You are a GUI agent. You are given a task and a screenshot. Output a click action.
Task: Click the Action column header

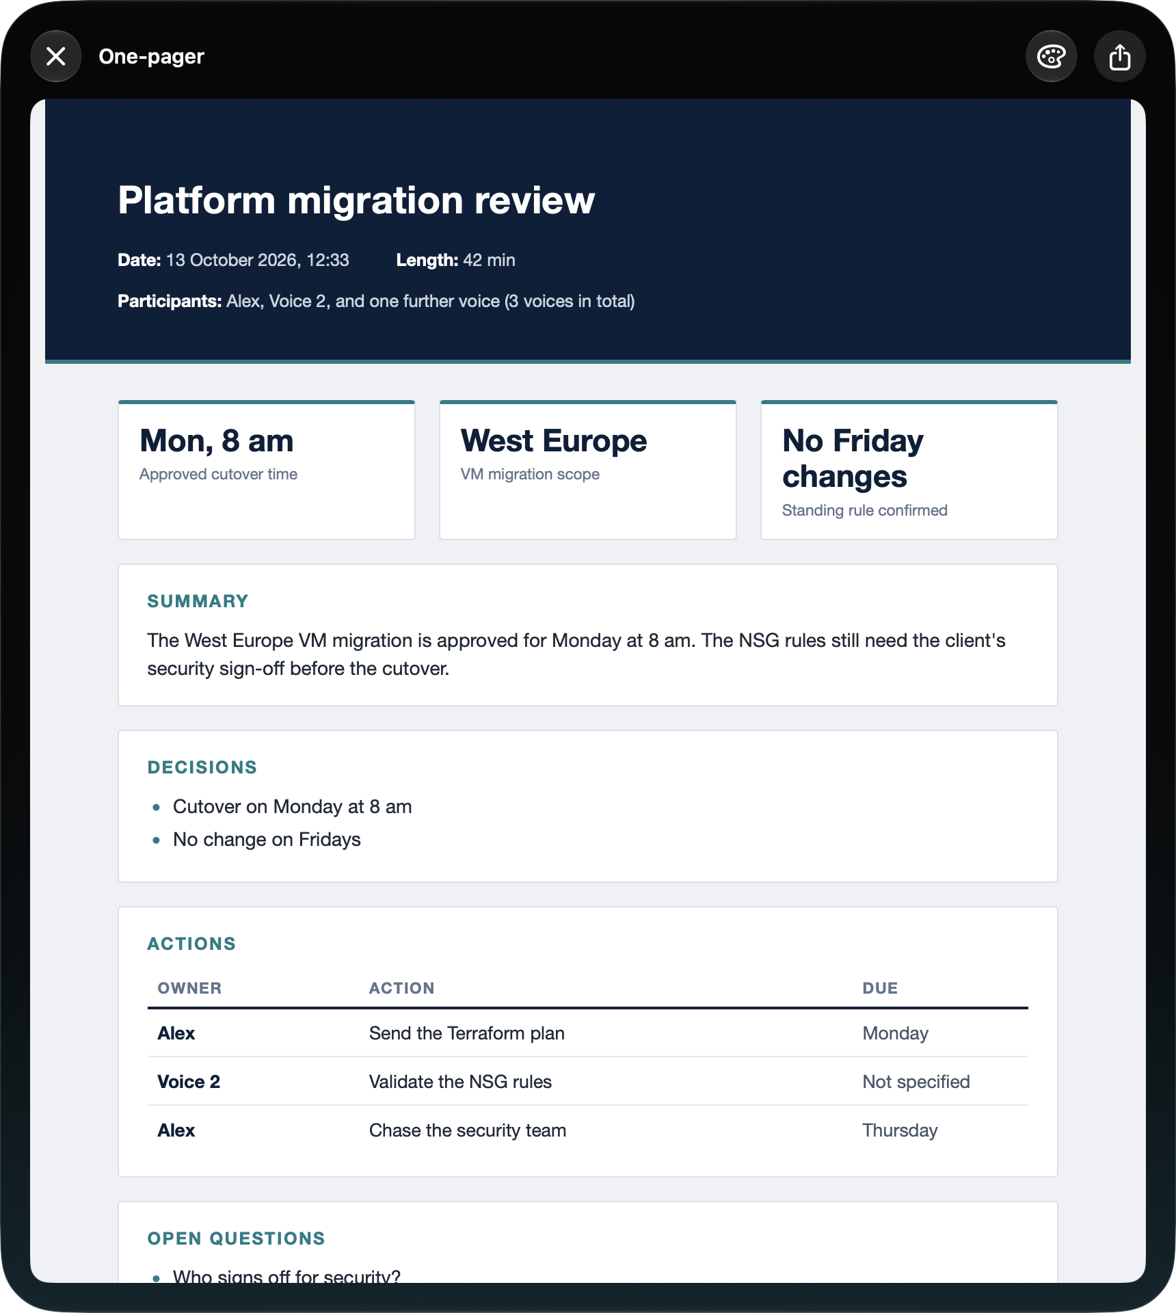tap(402, 988)
